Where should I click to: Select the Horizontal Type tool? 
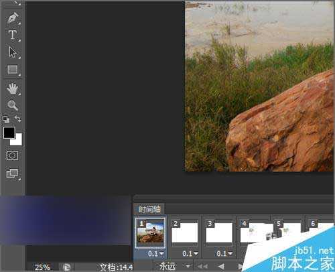(13, 35)
